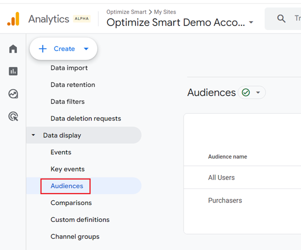Open the All Users audience
Image resolution: width=301 pixels, height=250 pixels.
tap(221, 177)
